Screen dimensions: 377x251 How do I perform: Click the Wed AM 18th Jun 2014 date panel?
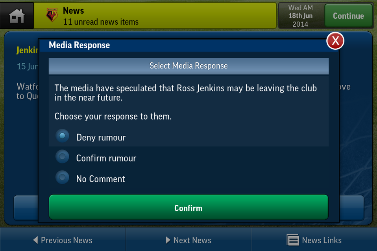click(x=301, y=16)
